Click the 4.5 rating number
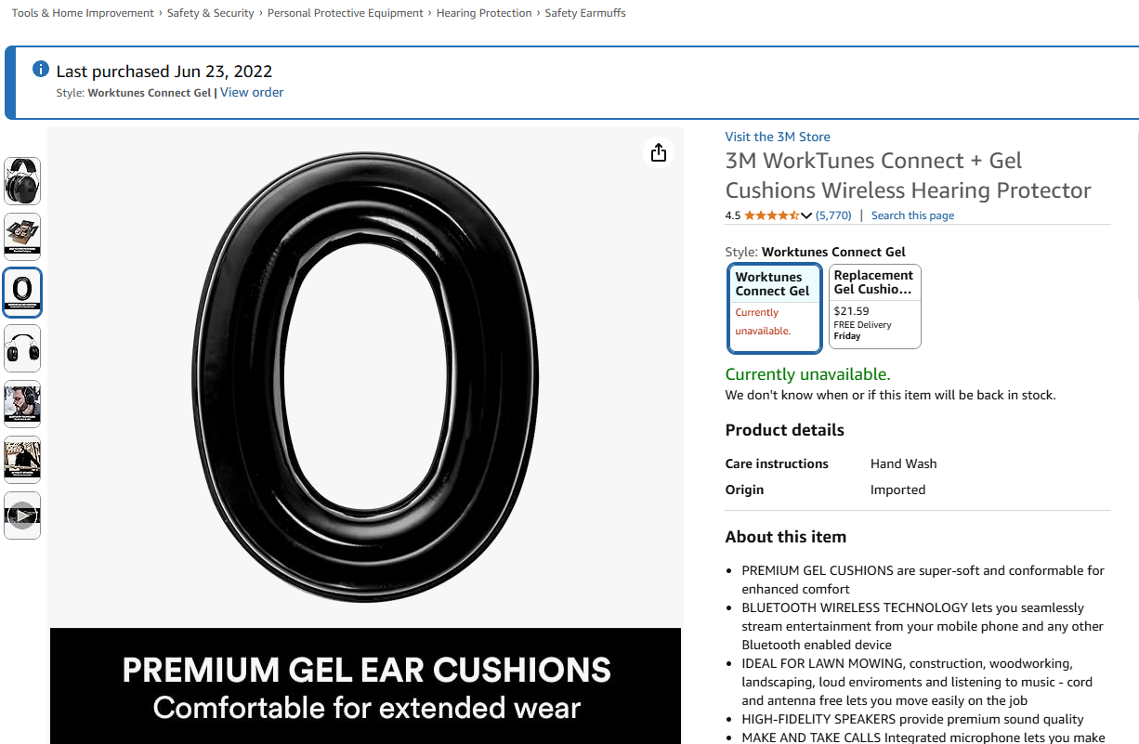 733,215
